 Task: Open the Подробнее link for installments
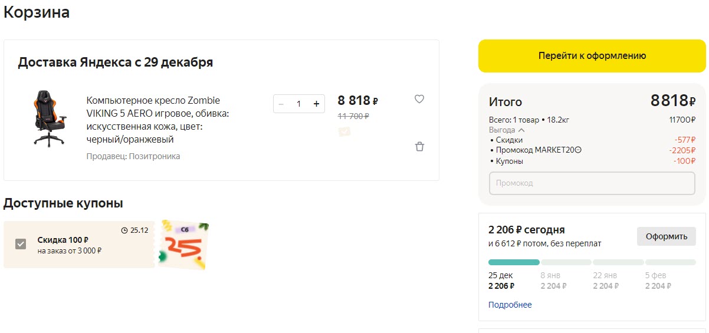pos(510,305)
